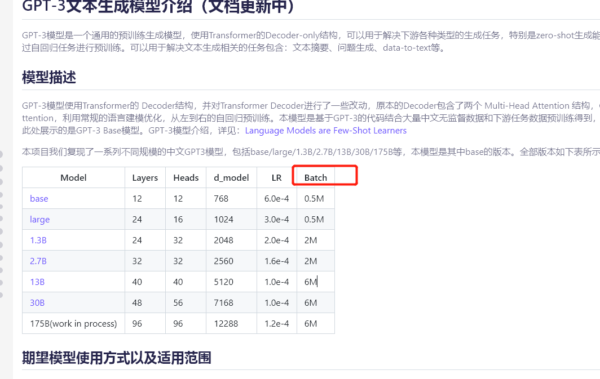Select d_model value 5120
The height and width of the screenshot is (379, 600).
(223, 282)
